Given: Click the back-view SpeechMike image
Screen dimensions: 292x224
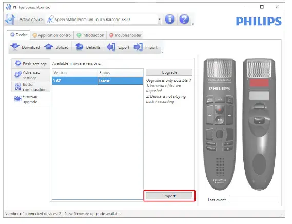Looking at the screenshot, I should pos(259,124).
